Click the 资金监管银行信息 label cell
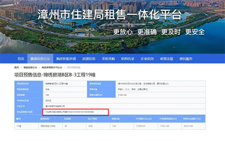This screenshot has height=141, width=225. (29, 112)
